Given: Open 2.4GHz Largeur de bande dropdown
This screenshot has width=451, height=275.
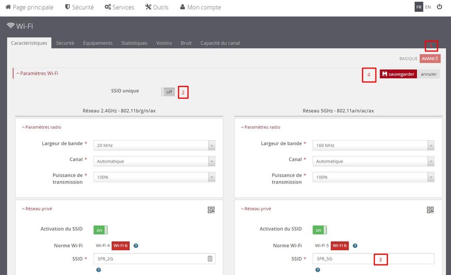Looking at the screenshot, I should coord(154,146).
